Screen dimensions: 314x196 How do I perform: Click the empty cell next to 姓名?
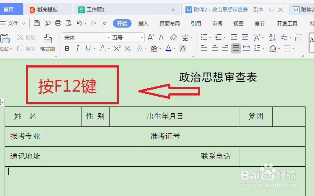[x=64, y=117]
